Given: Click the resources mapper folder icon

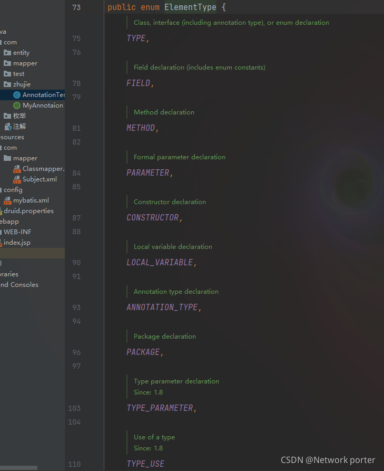Looking at the screenshot, I should [x=7, y=158].
